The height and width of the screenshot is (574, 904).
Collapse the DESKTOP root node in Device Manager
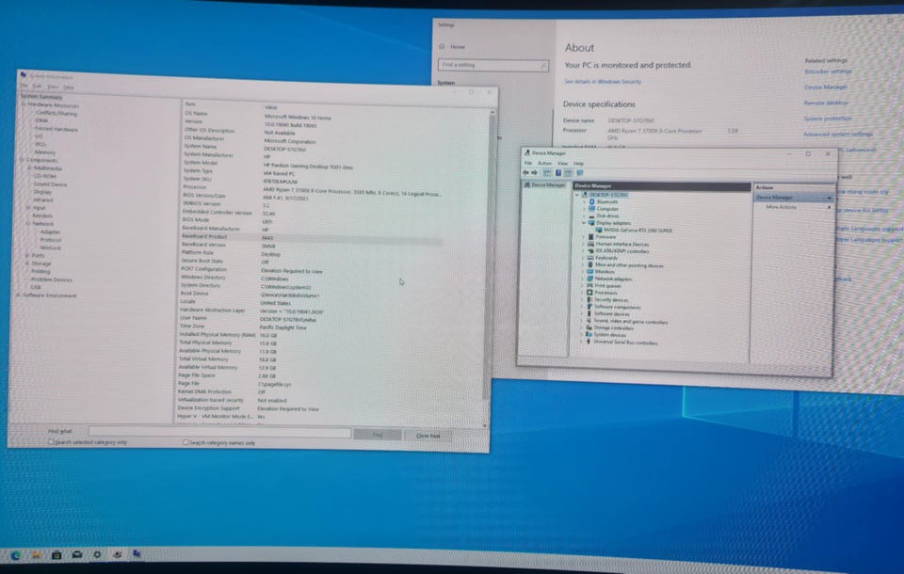577,195
